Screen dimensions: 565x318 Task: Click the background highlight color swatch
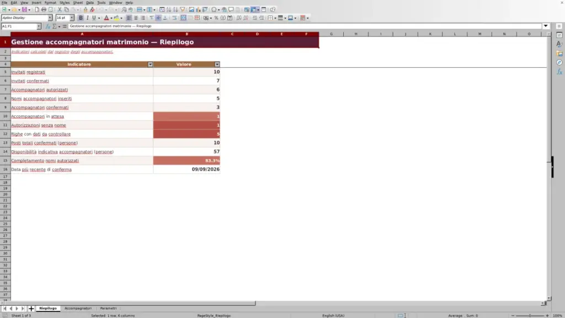point(116,18)
